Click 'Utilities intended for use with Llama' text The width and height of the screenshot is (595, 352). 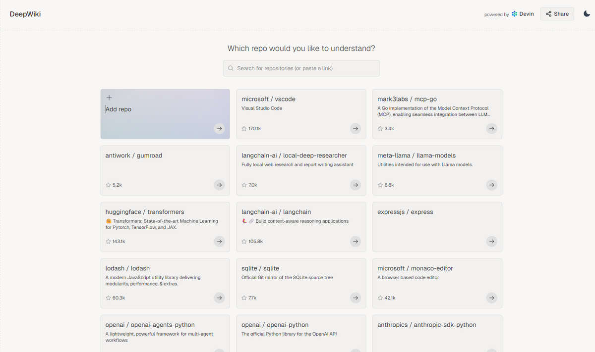[x=425, y=164]
